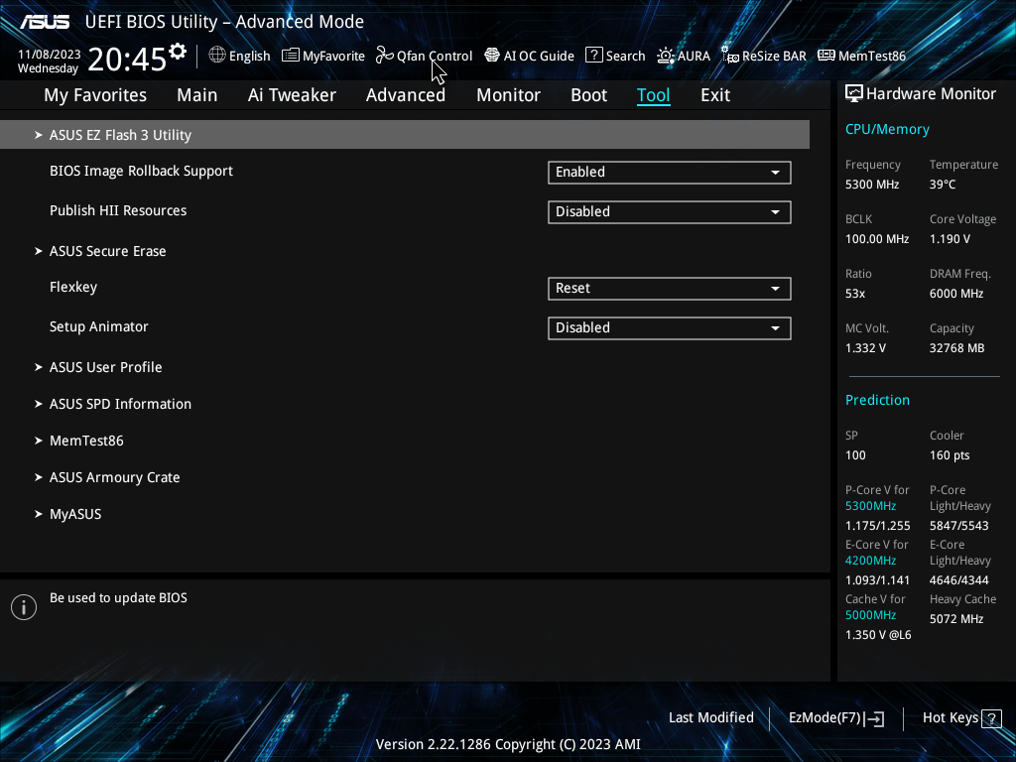Click the 5072 MHz Heavy Cache value
This screenshot has width=1016, height=762.
click(x=956, y=619)
